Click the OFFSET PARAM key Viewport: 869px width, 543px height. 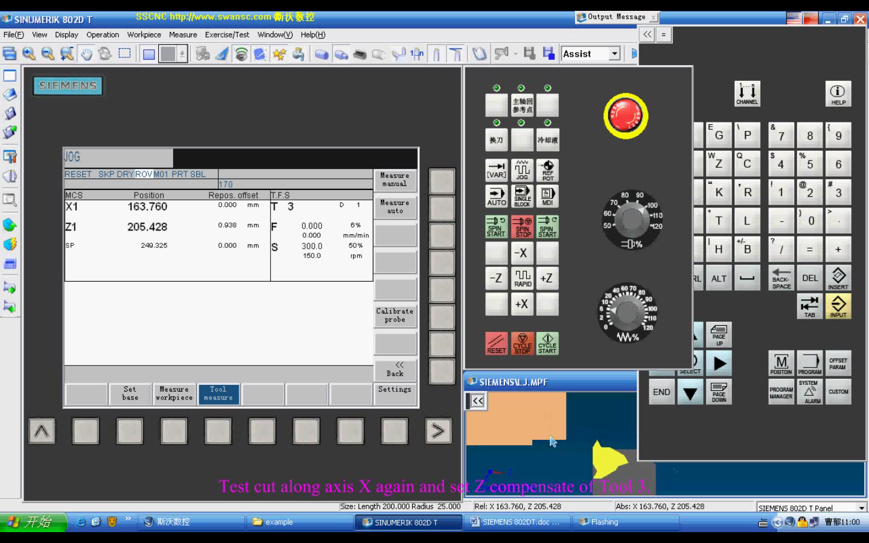(838, 364)
